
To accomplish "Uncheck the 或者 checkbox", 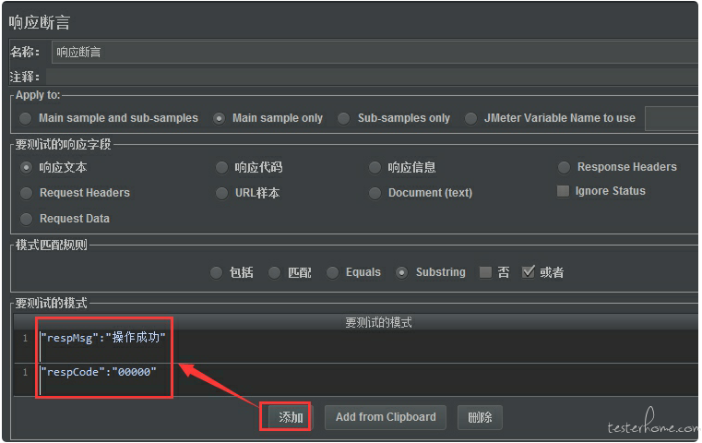I will pos(529,271).
